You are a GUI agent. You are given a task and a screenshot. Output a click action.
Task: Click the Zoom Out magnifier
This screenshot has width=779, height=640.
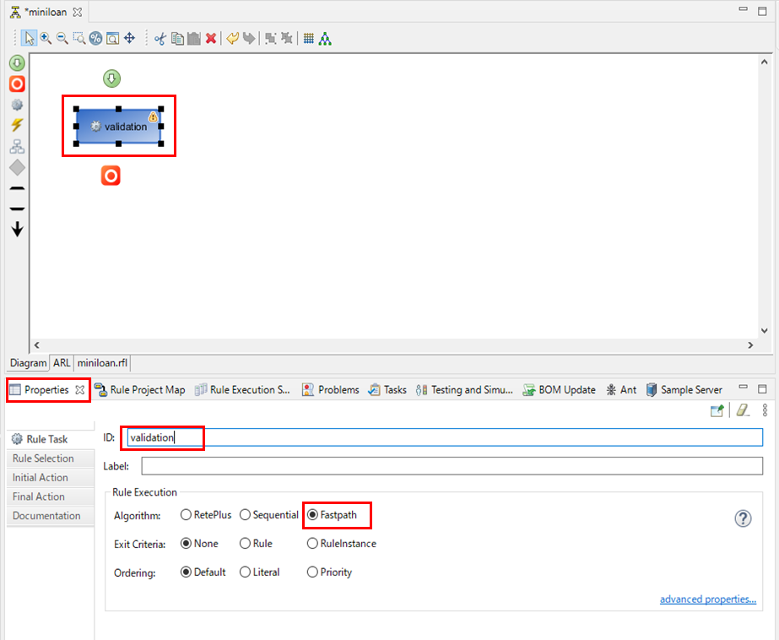tap(62, 38)
